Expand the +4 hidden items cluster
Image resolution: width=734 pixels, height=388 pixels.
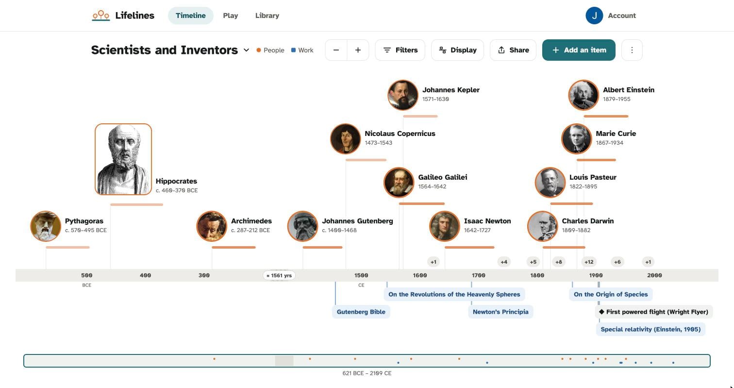coord(504,262)
